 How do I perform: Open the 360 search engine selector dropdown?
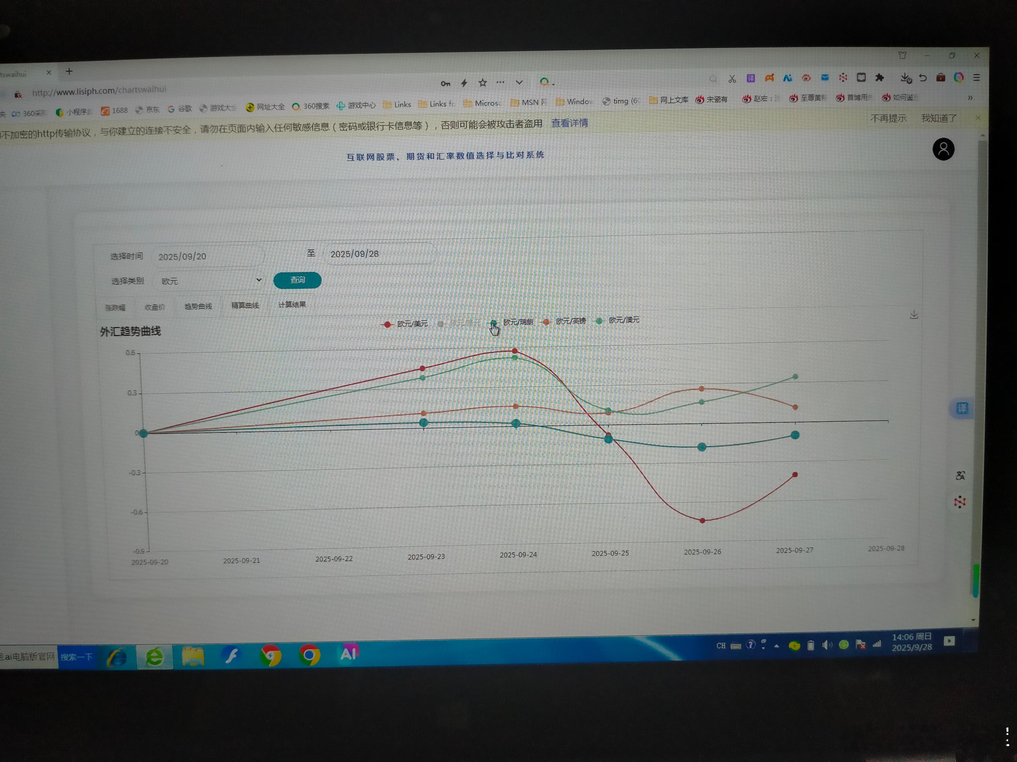547,82
